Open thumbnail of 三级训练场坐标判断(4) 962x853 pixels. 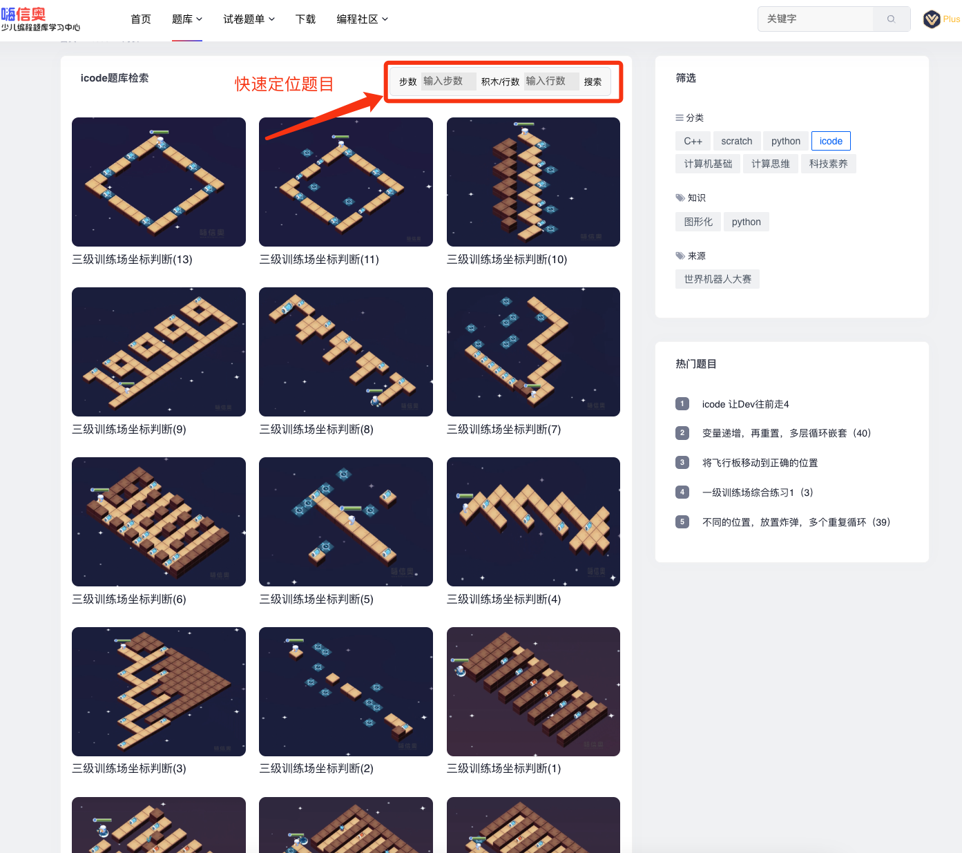point(533,521)
